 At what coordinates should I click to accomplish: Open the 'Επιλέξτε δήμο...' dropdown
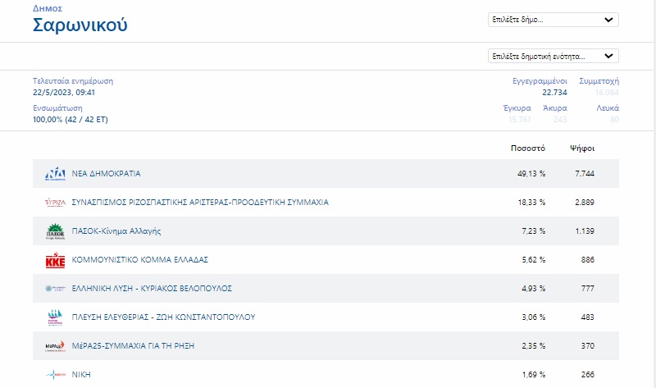553,20
